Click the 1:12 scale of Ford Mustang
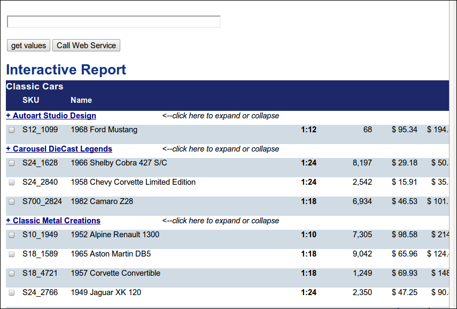Viewport: 457px width, 309px height. (x=308, y=130)
